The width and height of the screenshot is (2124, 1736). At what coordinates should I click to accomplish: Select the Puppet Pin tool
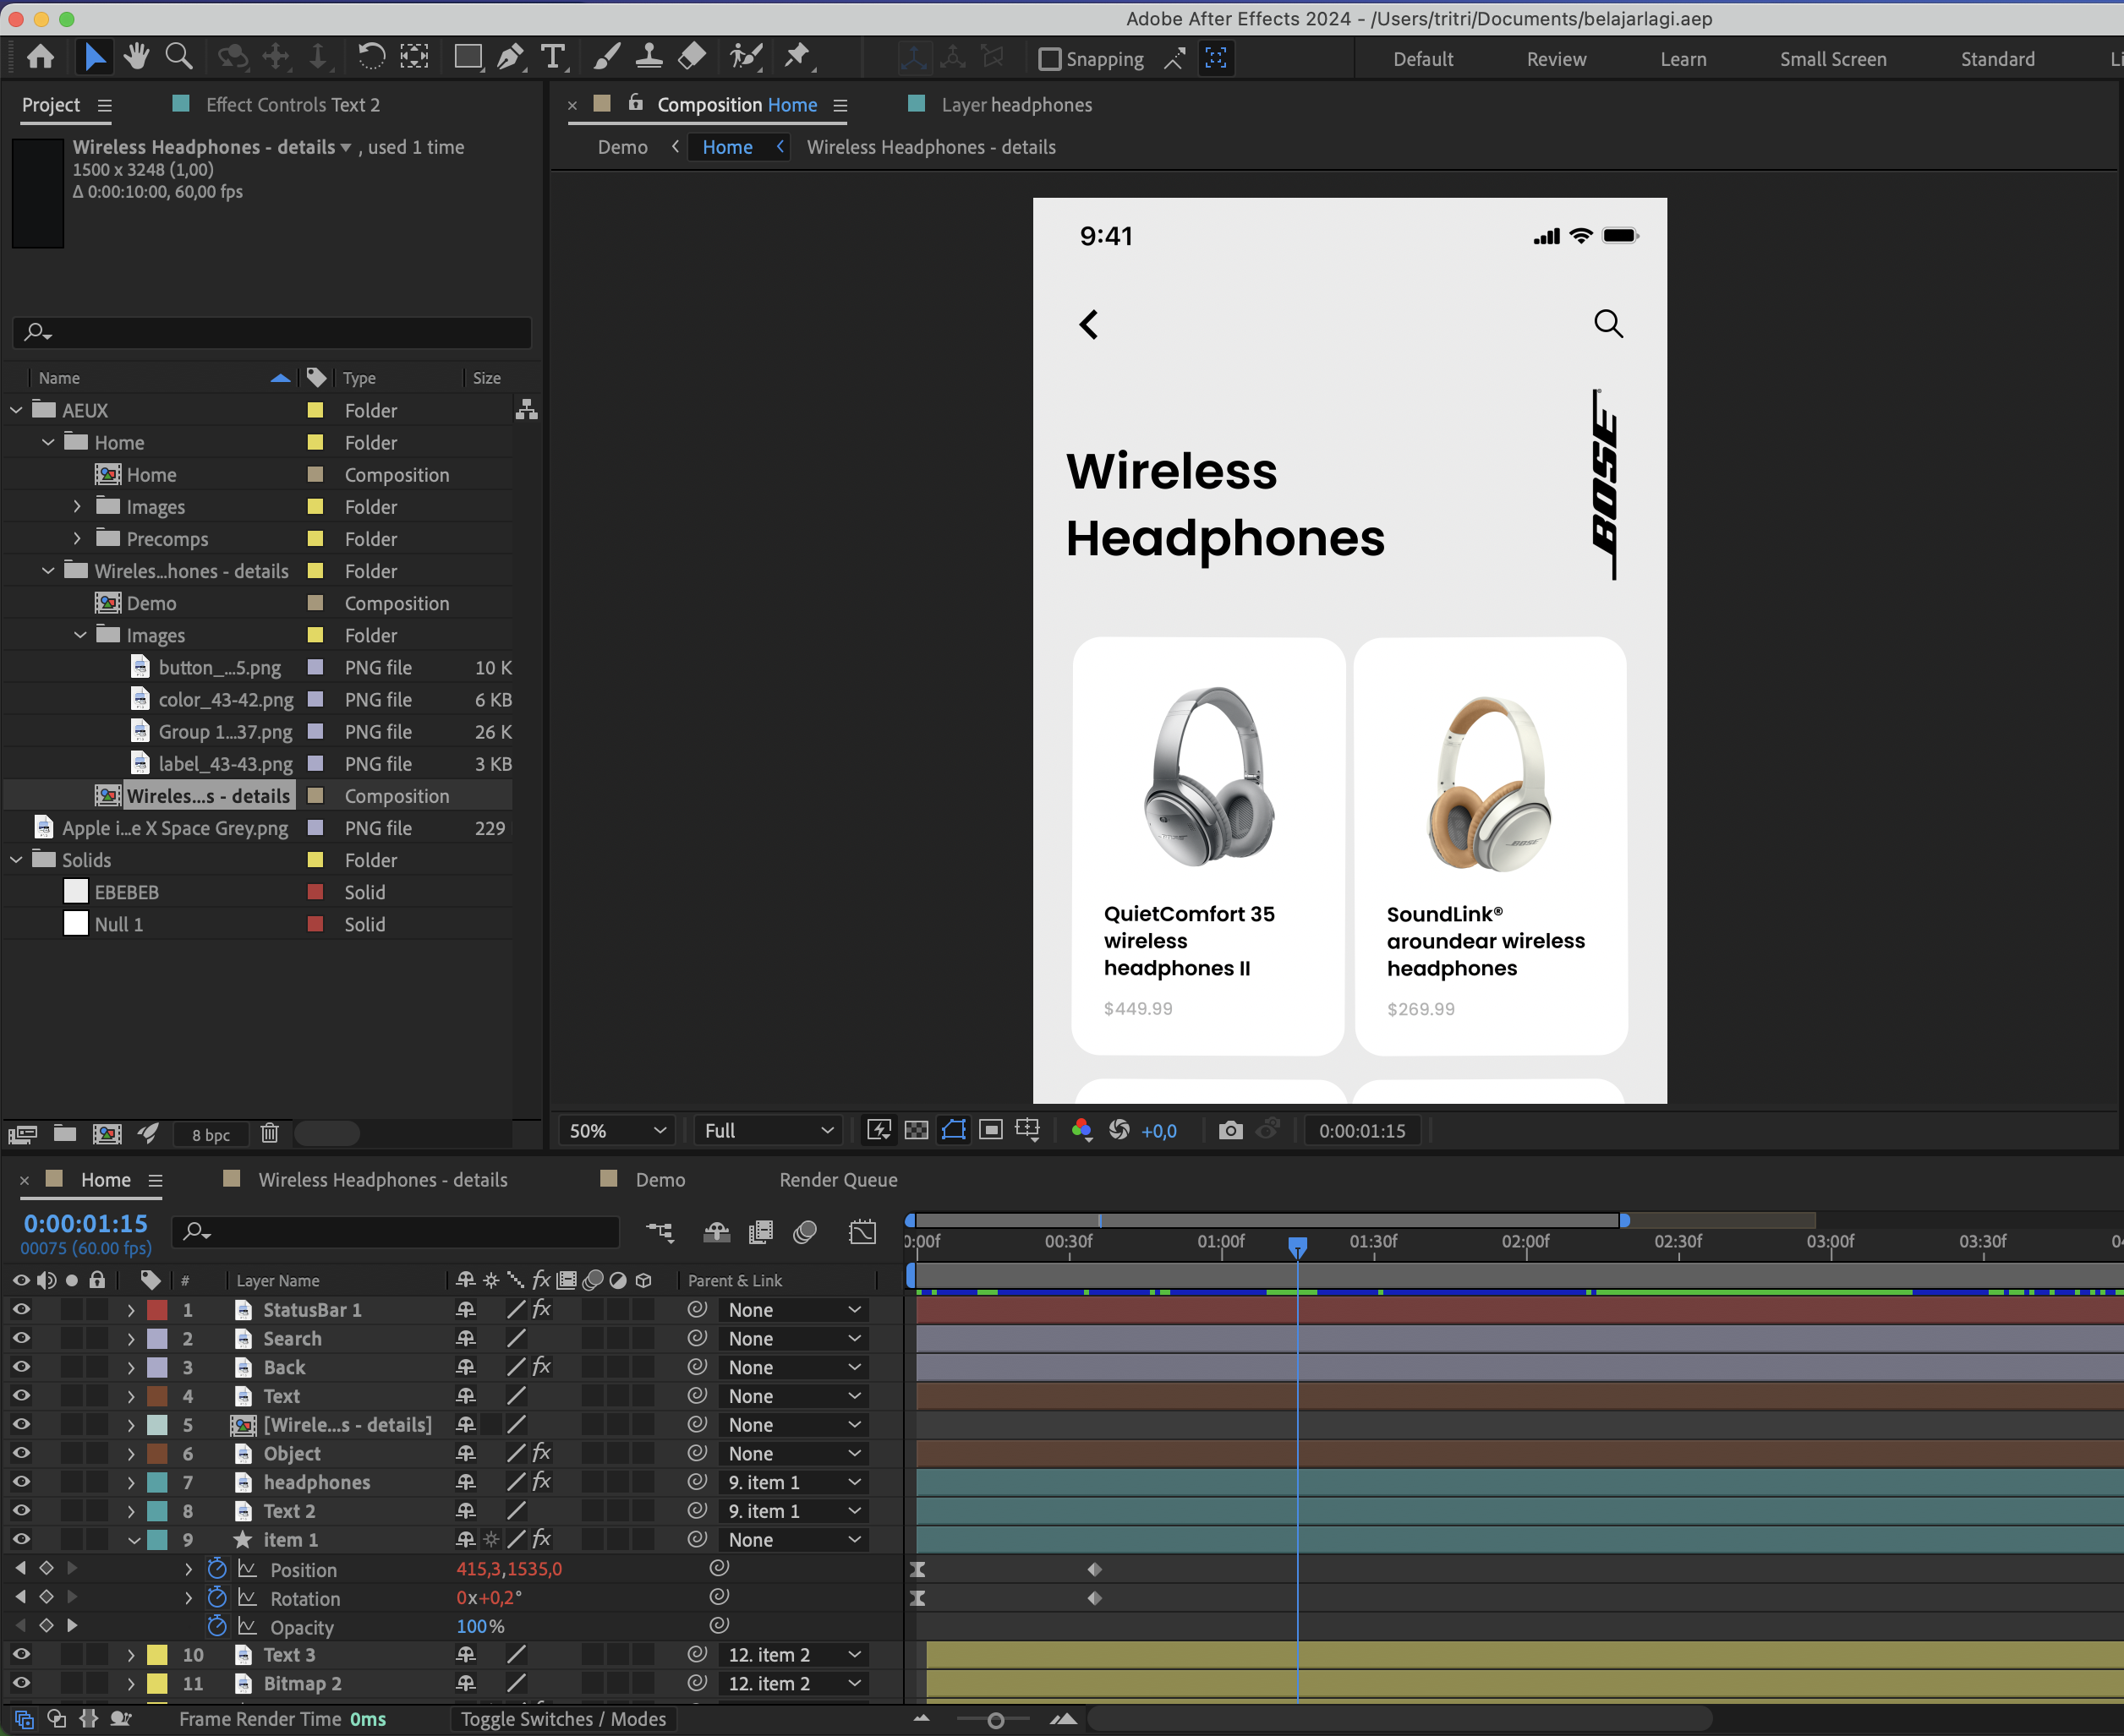coord(797,57)
